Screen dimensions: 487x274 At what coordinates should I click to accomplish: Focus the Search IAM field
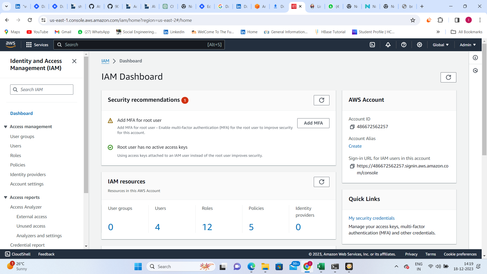(42, 90)
